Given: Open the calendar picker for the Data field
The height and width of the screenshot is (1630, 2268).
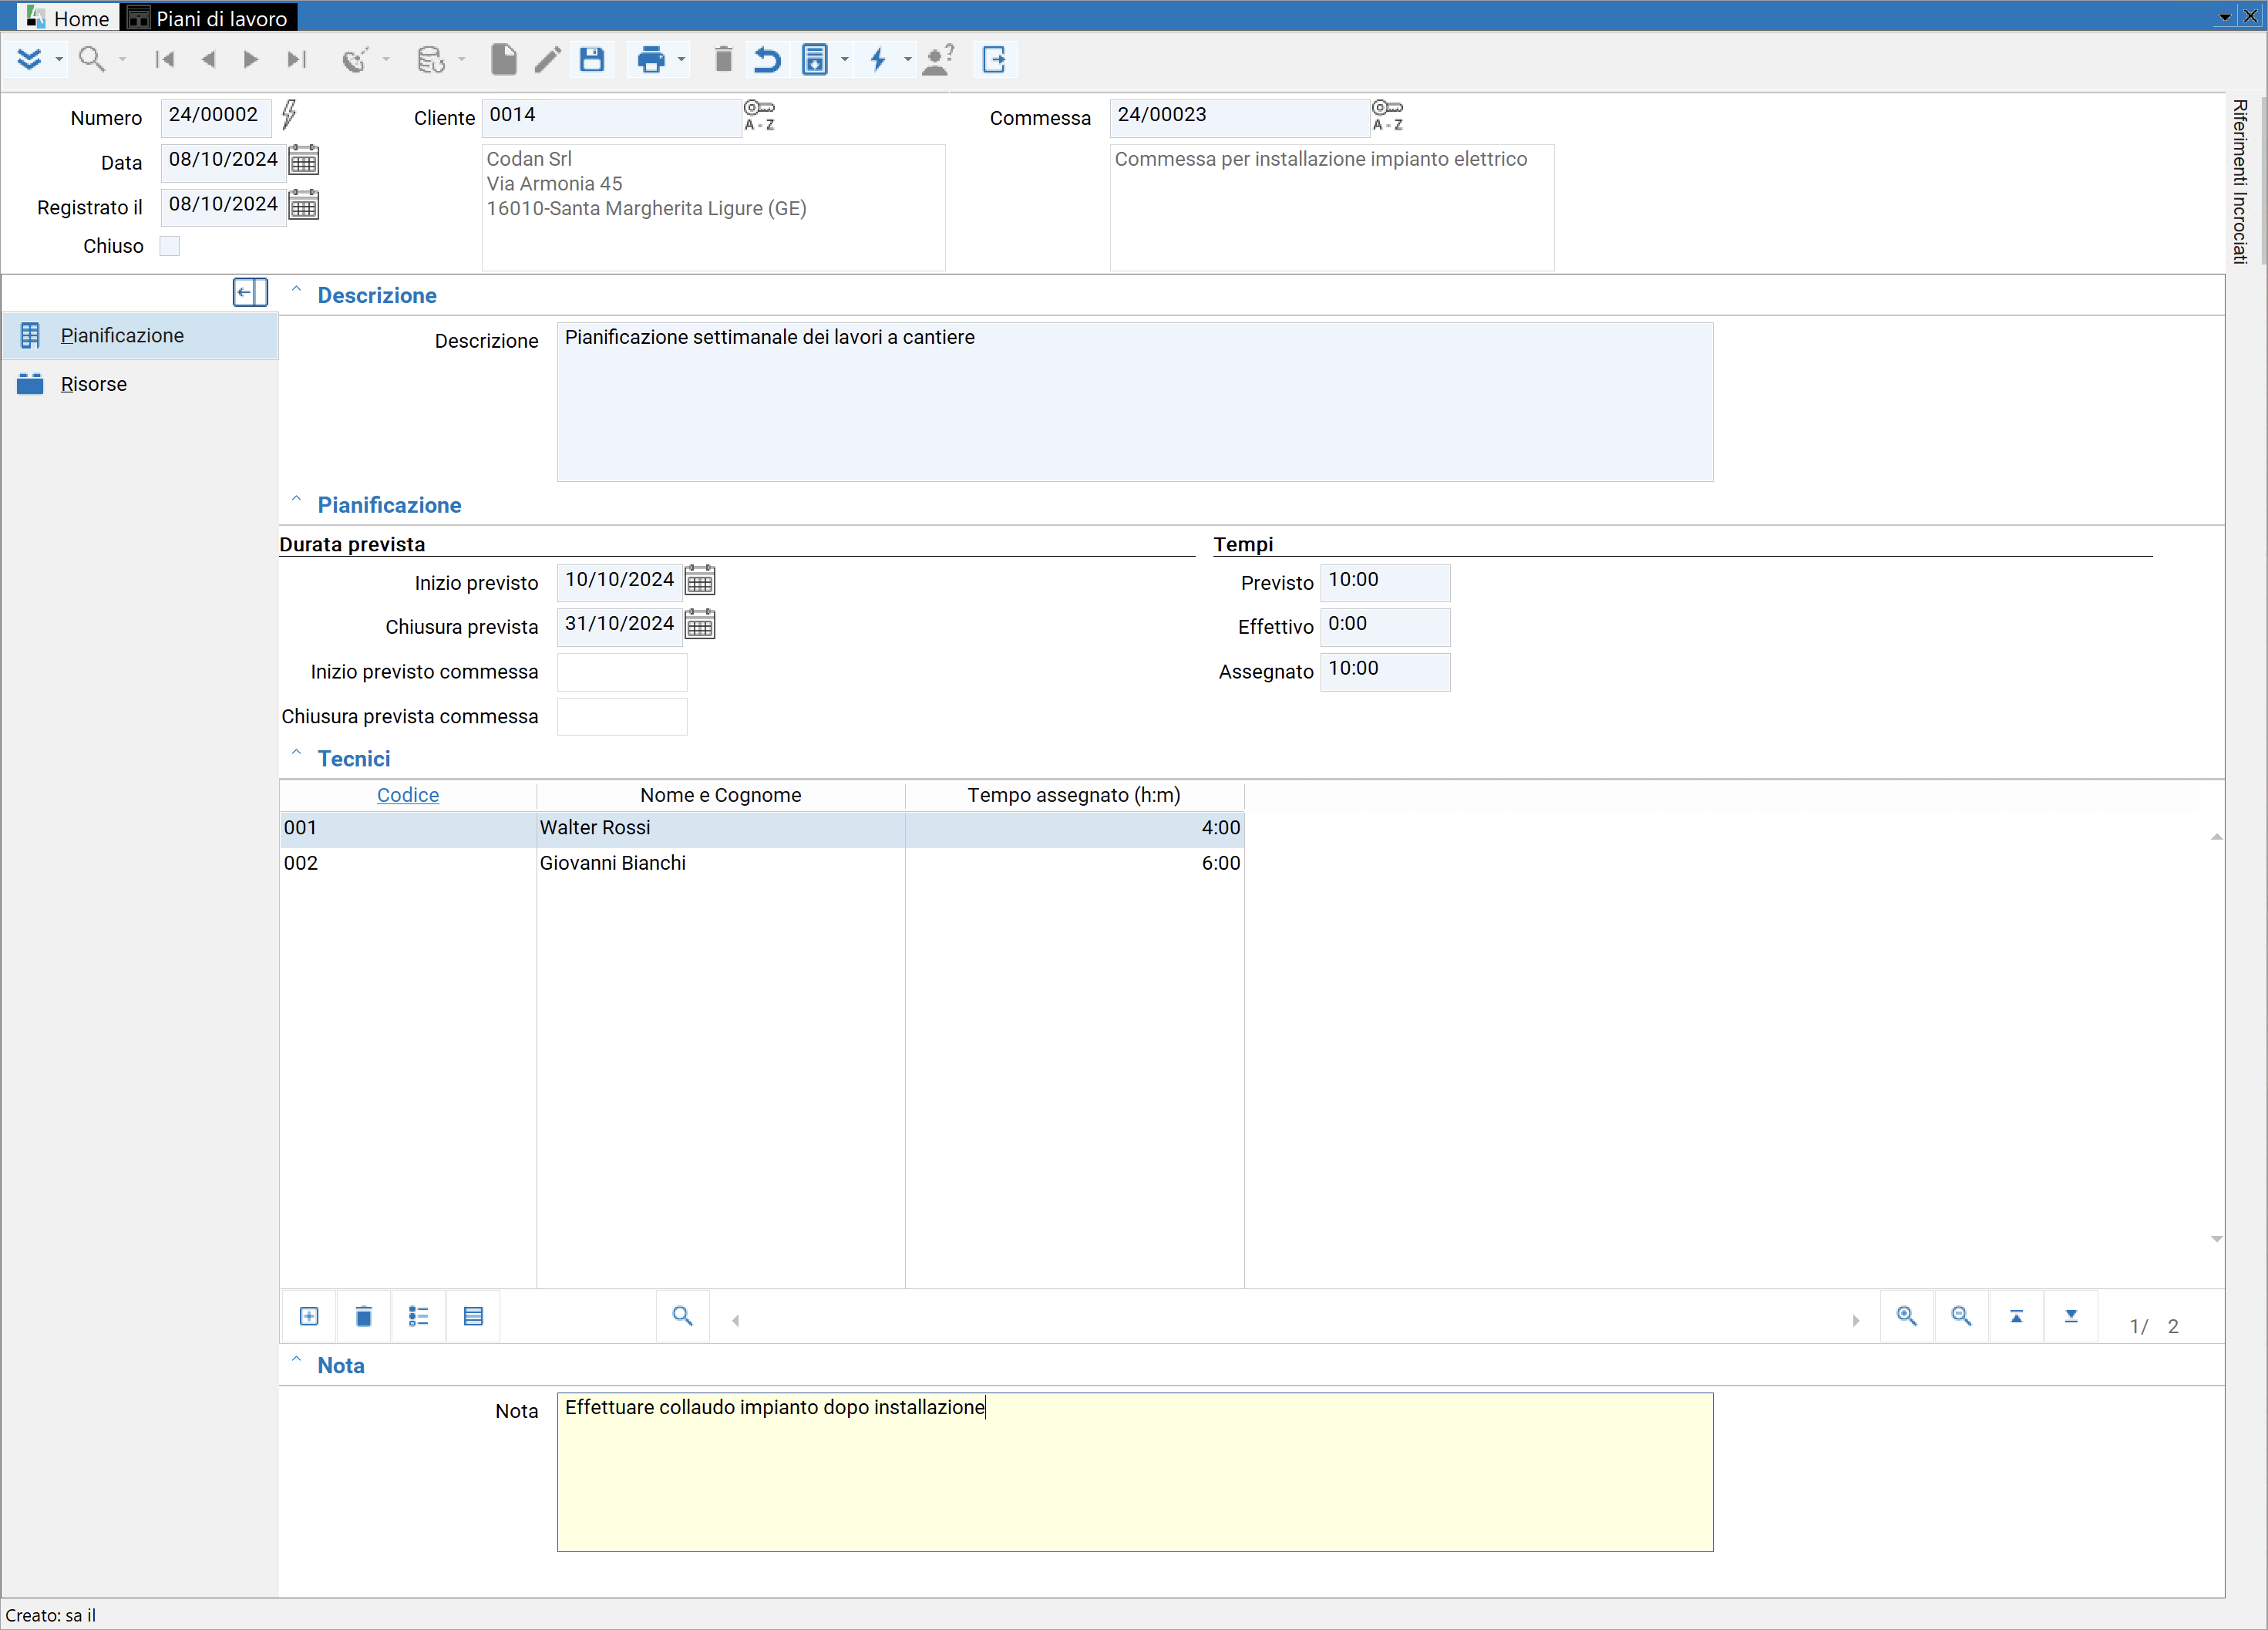Looking at the screenshot, I should click(304, 160).
